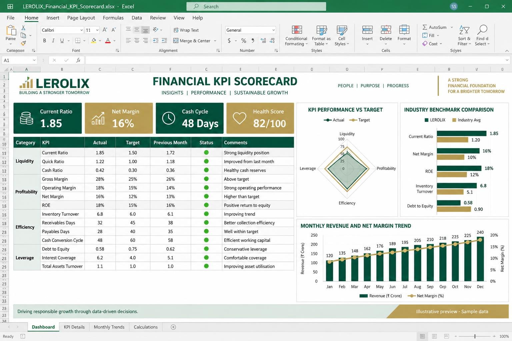
Task: Toggle Middle Align vertical alignment
Action: [x=137, y=30]
